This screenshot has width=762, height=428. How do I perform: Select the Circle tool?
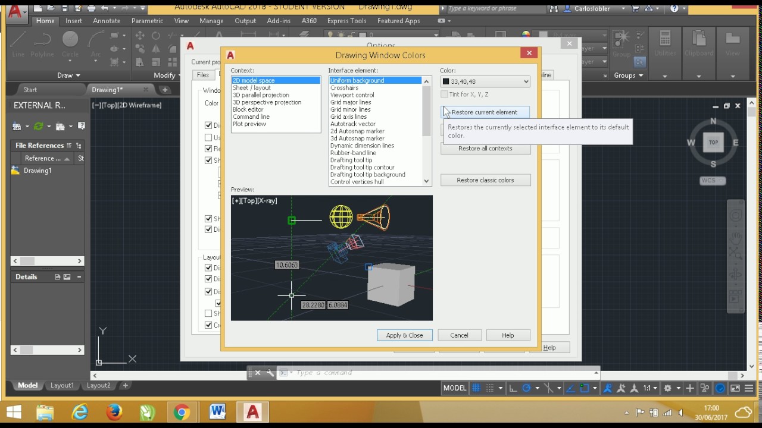pos(70,45)
